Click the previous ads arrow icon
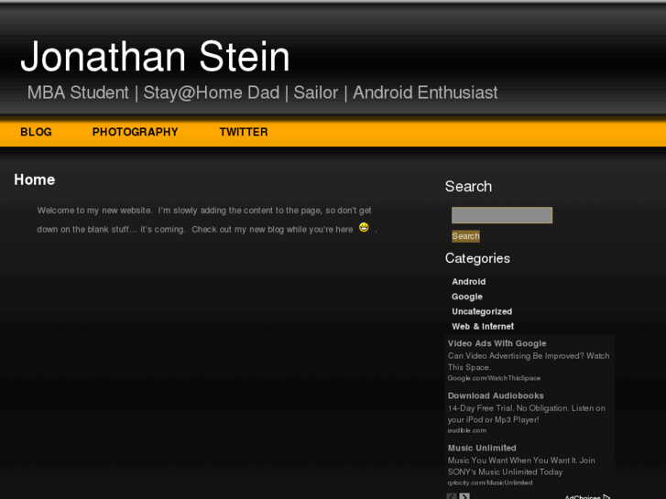Image resolution: width=666 pixels, height=499 pixels. [x=452, y=496]
